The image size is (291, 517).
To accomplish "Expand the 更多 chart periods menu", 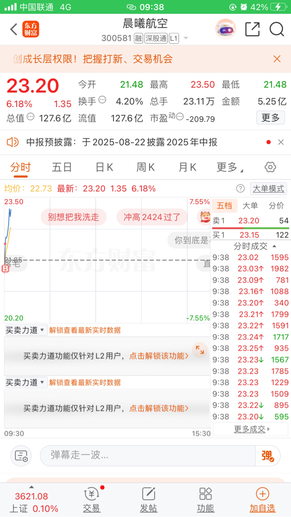I will [x=230, y=167].
